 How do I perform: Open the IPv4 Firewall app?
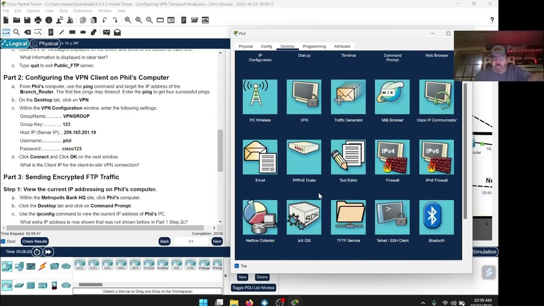tap(392, 157)
